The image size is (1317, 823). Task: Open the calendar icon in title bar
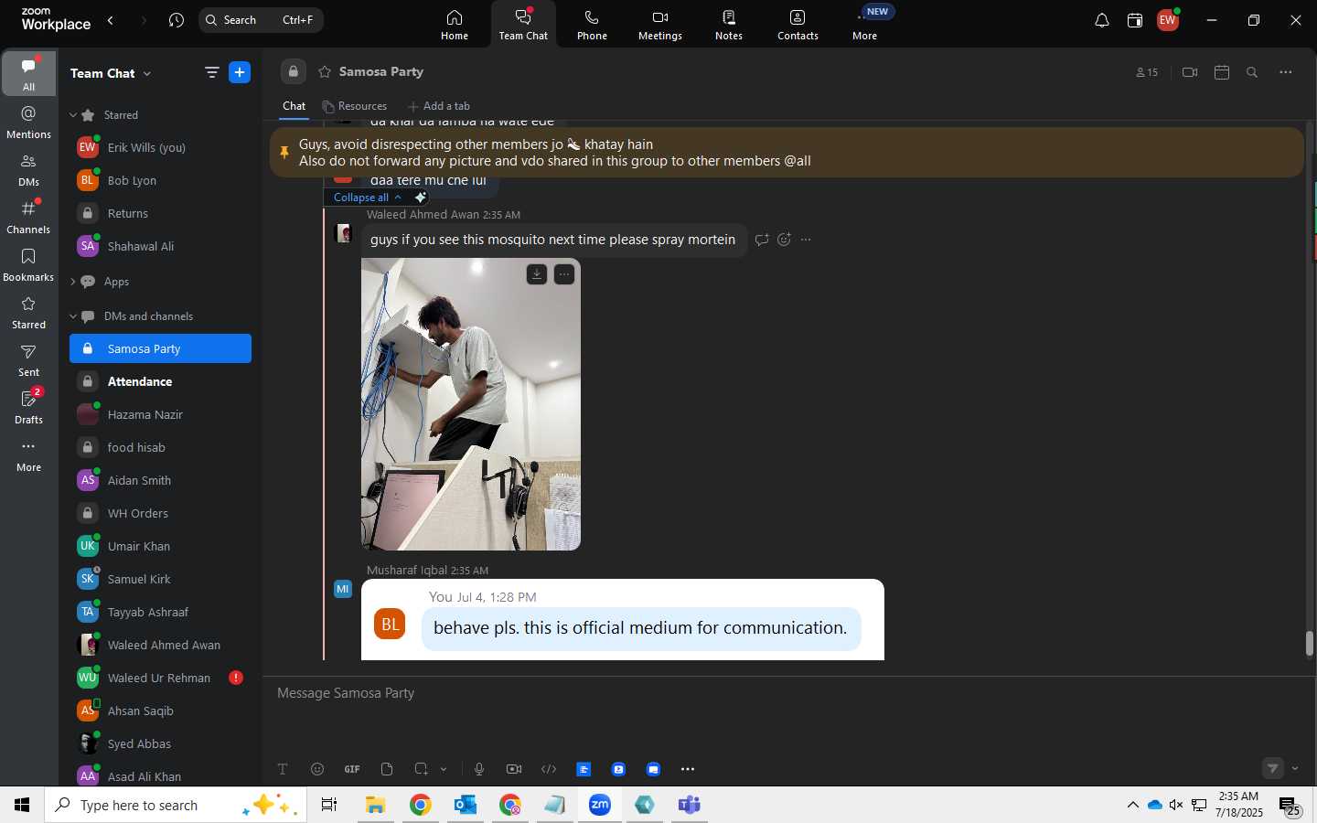point(1135,20)
